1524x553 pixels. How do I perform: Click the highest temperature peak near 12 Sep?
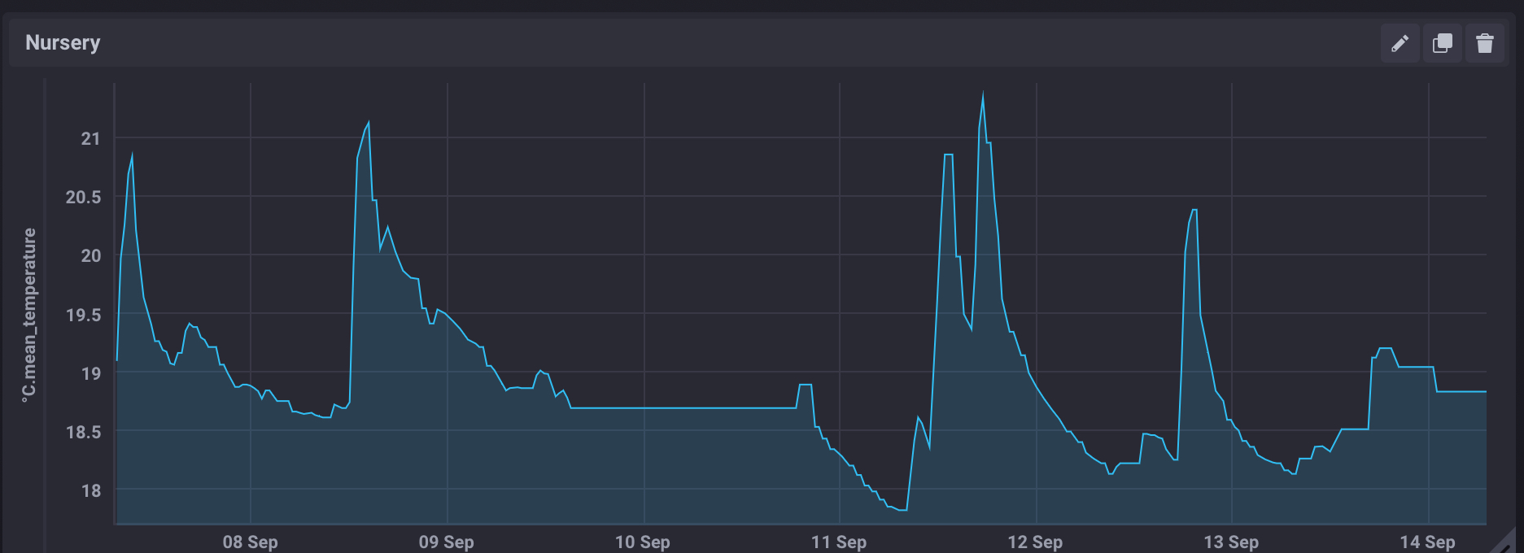[x=983, y=94]
